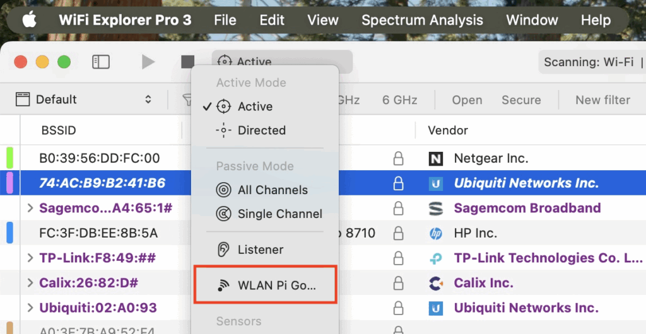Click the TP-Link Technologies vendor logo
The image size is (646, 334).
click(x=435, y=258)
